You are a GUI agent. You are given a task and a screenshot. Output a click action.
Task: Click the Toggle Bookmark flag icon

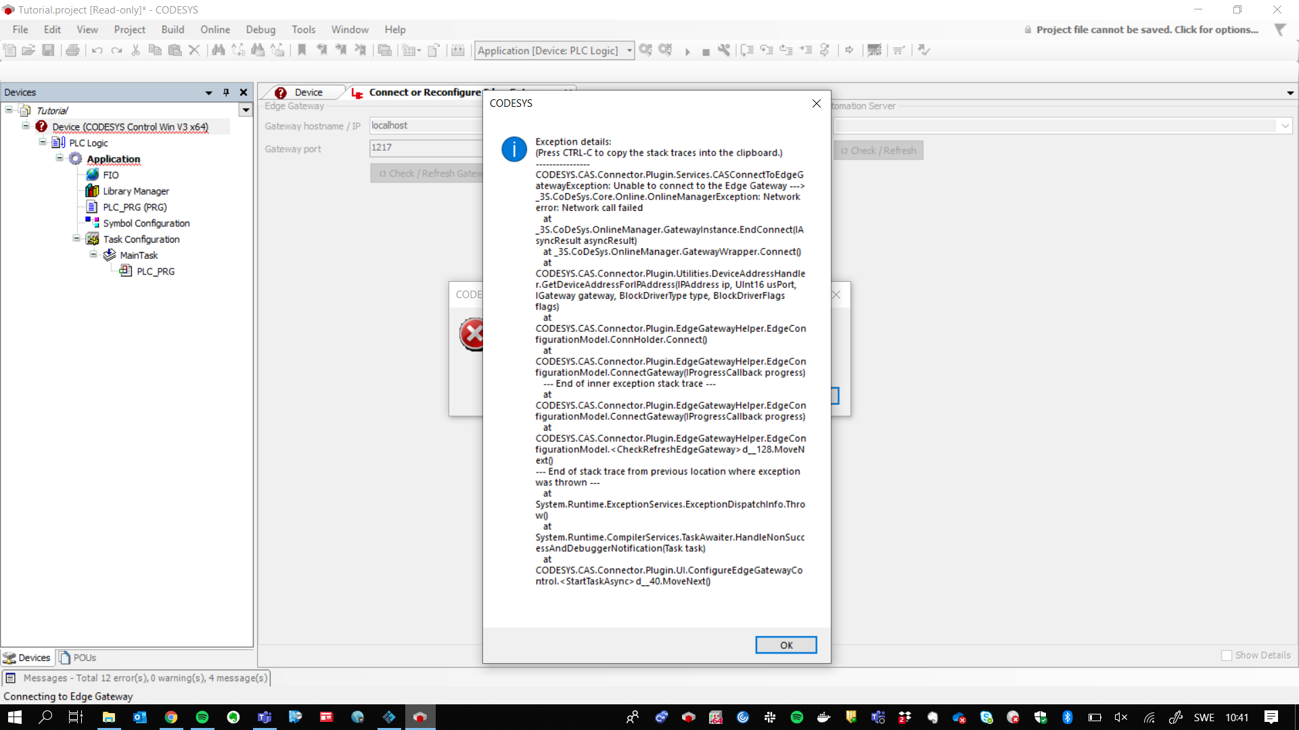302,50
